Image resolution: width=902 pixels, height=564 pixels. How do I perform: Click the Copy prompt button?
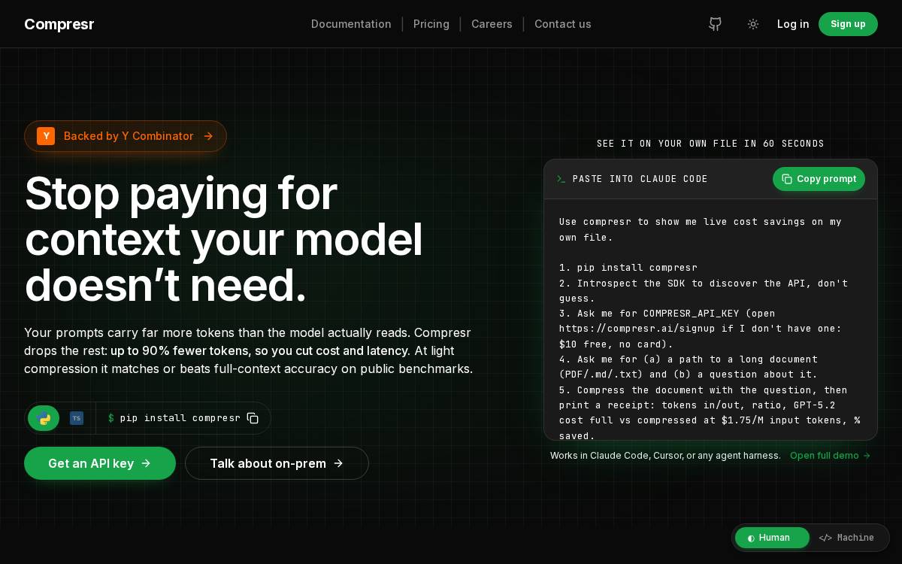[x=819, y=179]
